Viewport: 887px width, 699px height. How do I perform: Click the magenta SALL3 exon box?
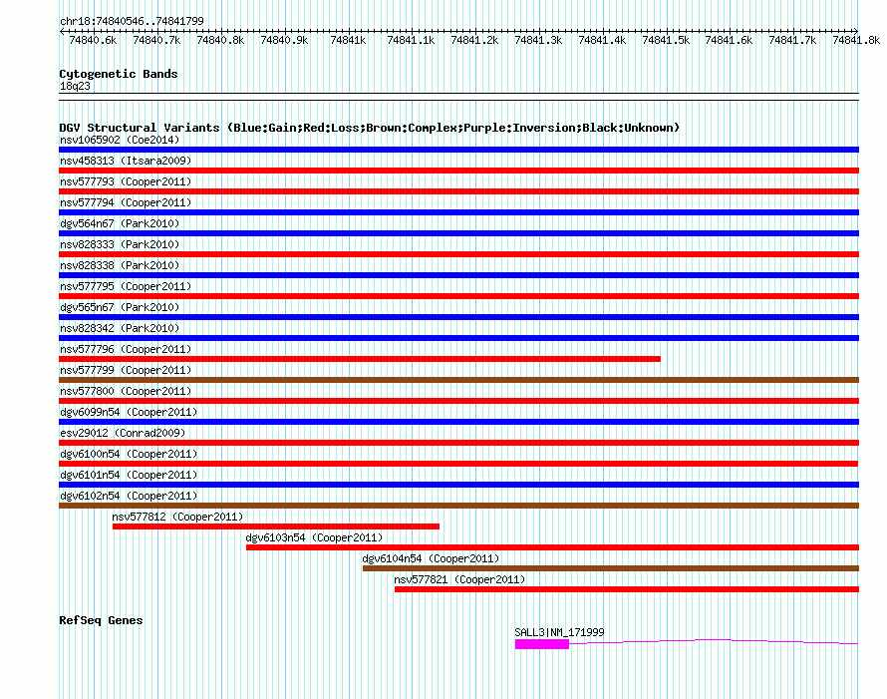click(541, 644)
